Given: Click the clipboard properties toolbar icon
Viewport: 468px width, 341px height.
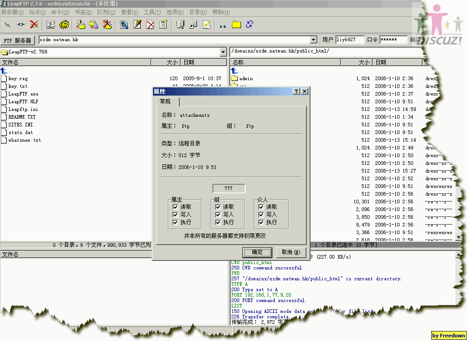Looking at the screenshot, I should click(x=163, y=25).
